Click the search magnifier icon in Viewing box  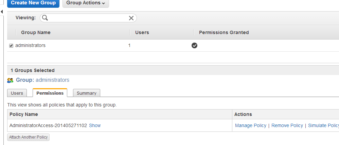45,18
